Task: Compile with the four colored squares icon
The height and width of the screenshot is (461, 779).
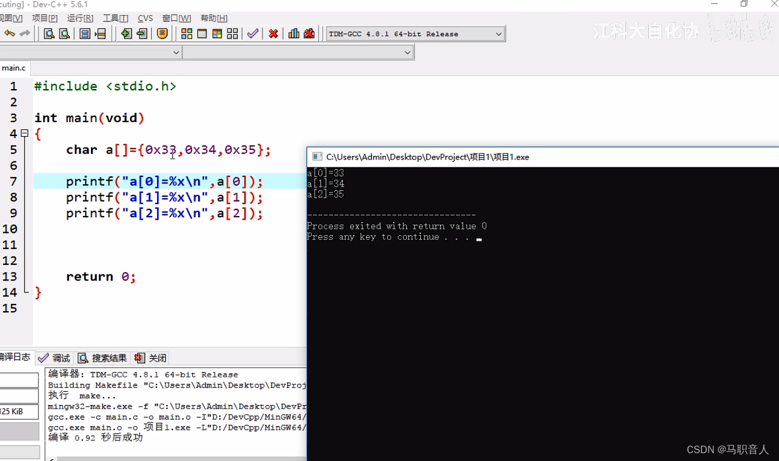Action: (187, 34)
